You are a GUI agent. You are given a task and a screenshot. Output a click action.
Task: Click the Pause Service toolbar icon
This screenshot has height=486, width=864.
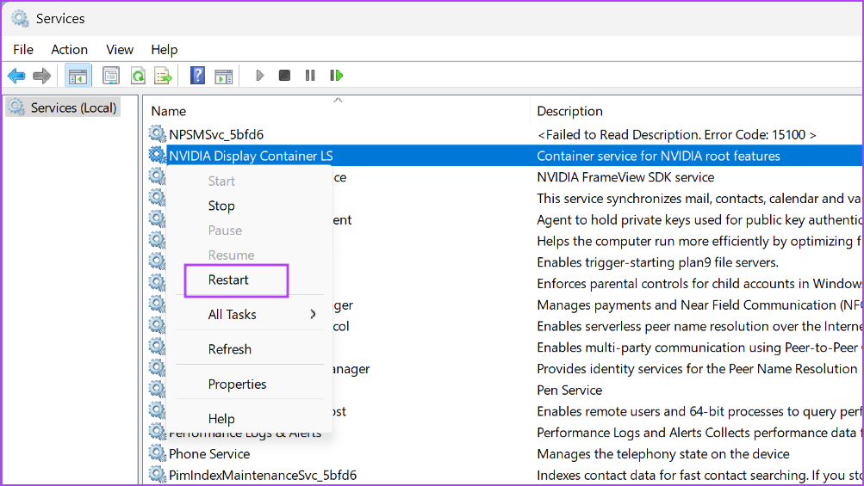click(x=310, y=76)
